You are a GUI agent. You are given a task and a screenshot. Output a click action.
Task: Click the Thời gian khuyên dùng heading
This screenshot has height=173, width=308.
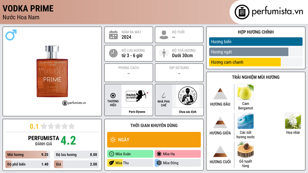tap(154, 125)
